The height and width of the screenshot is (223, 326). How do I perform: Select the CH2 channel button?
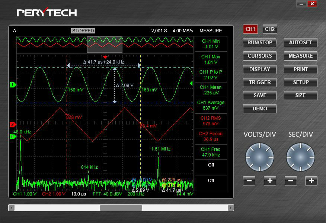pyautogui.click(x=270, y=29)
